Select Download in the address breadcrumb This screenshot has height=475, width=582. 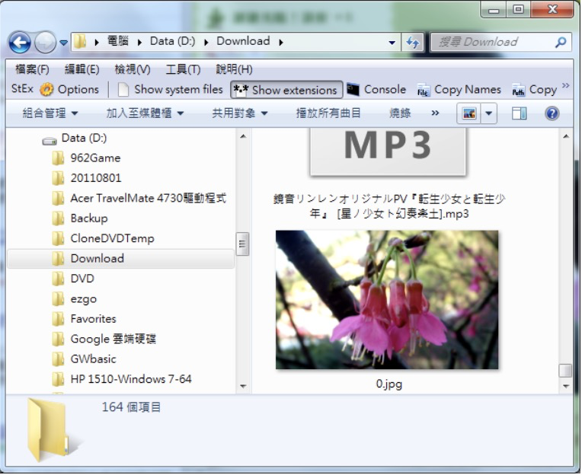coord(243,41)
